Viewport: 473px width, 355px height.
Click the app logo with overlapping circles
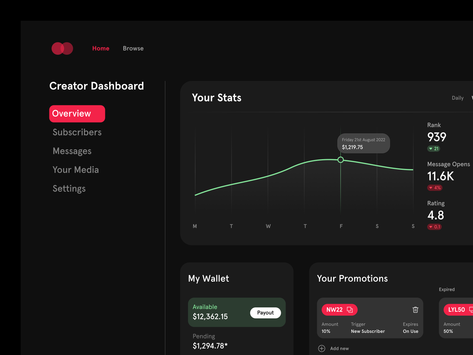pos(62,48)
